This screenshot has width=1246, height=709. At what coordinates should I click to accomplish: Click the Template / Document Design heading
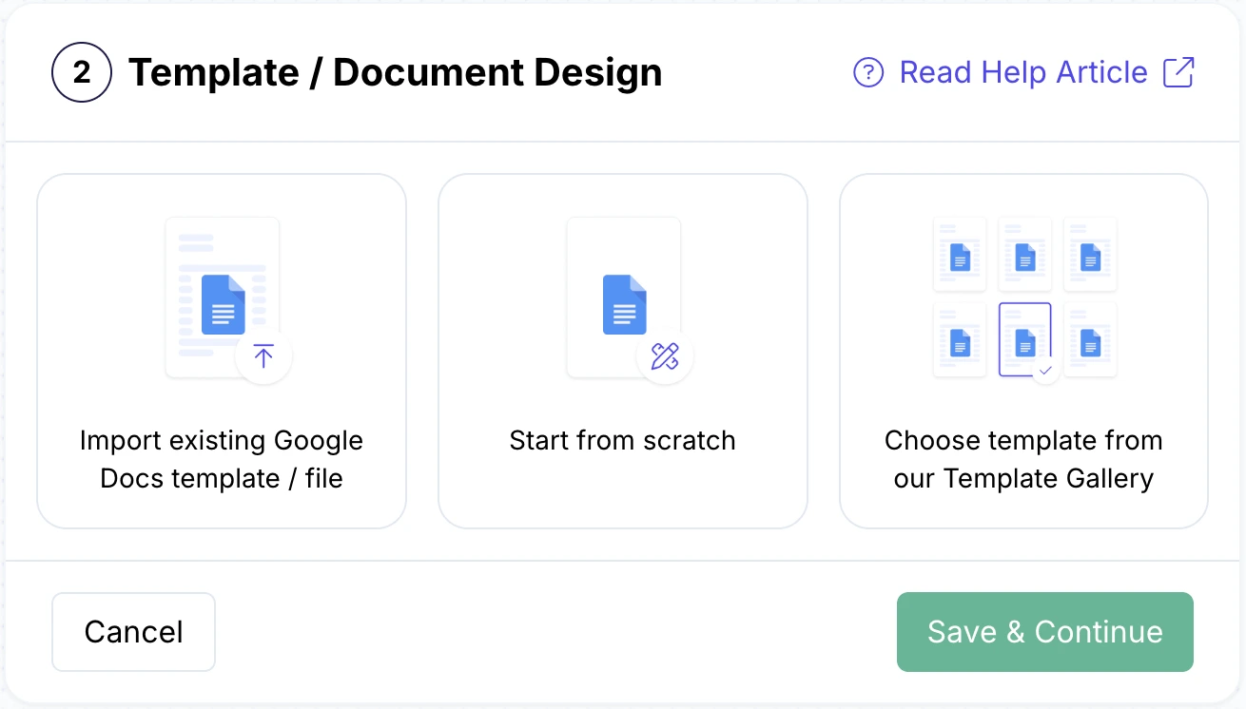(x=396, y=71)
